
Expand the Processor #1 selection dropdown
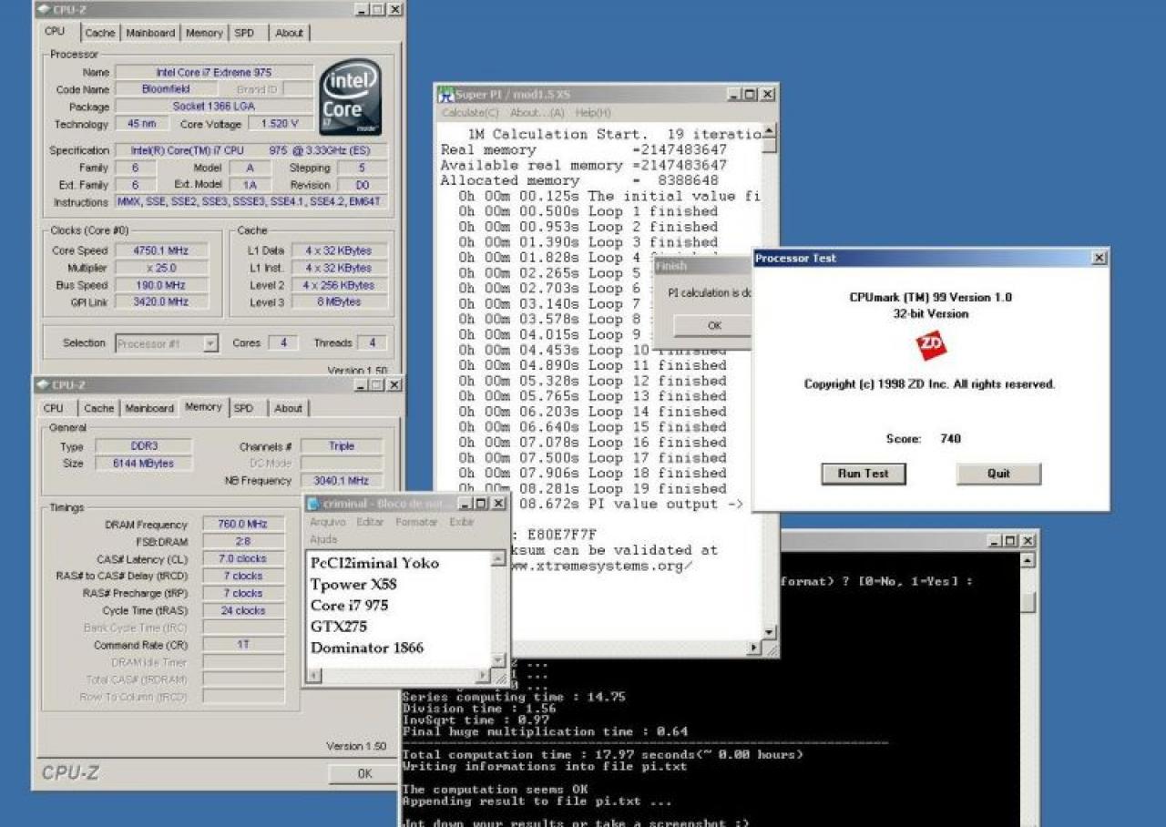tap(210, 343)
